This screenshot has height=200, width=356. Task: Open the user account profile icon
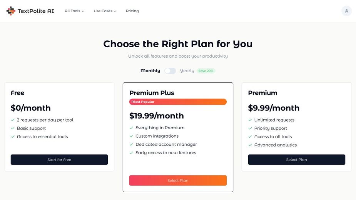(346, 11)
